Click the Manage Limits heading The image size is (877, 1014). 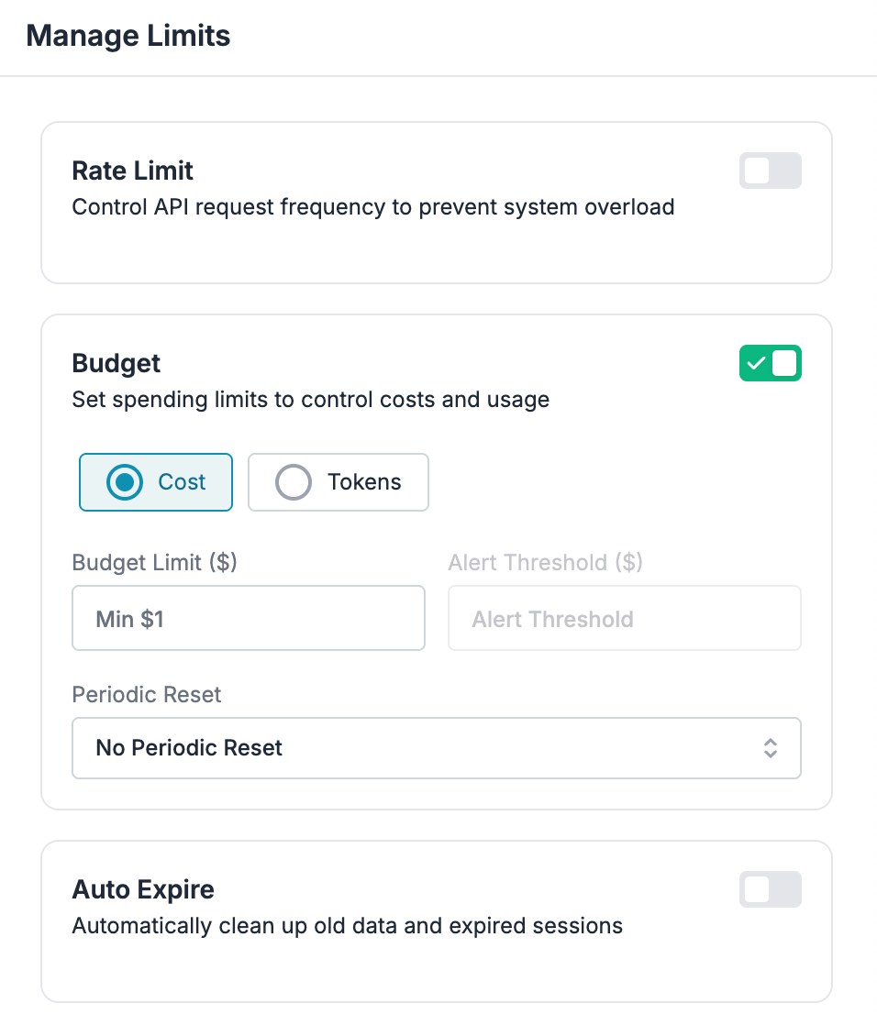[128, 37]
